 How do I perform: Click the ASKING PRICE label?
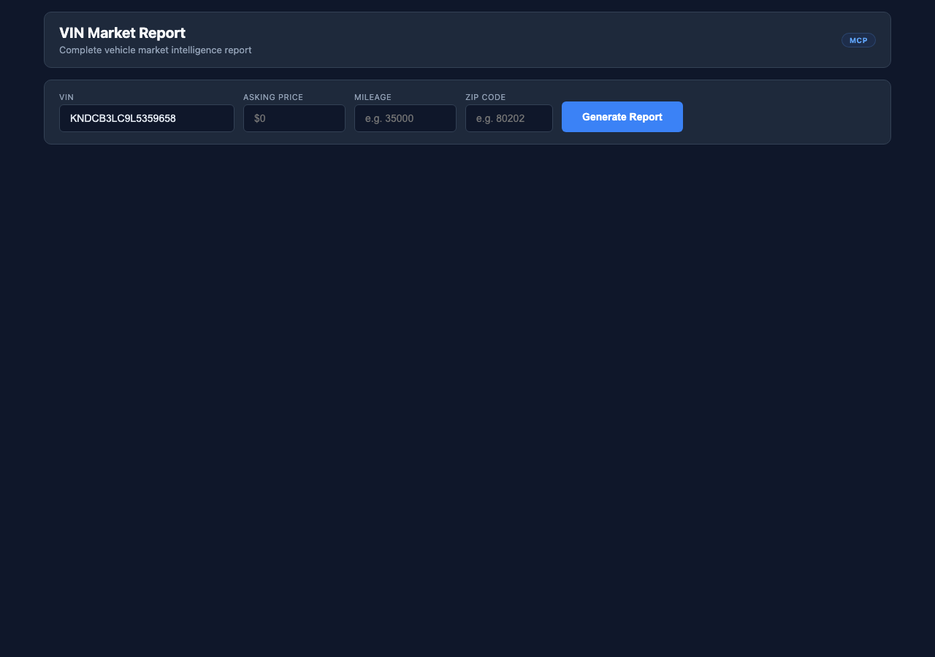pos(272,96)
